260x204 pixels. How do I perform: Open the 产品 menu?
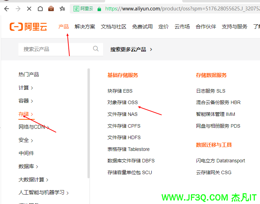[64, 27]
